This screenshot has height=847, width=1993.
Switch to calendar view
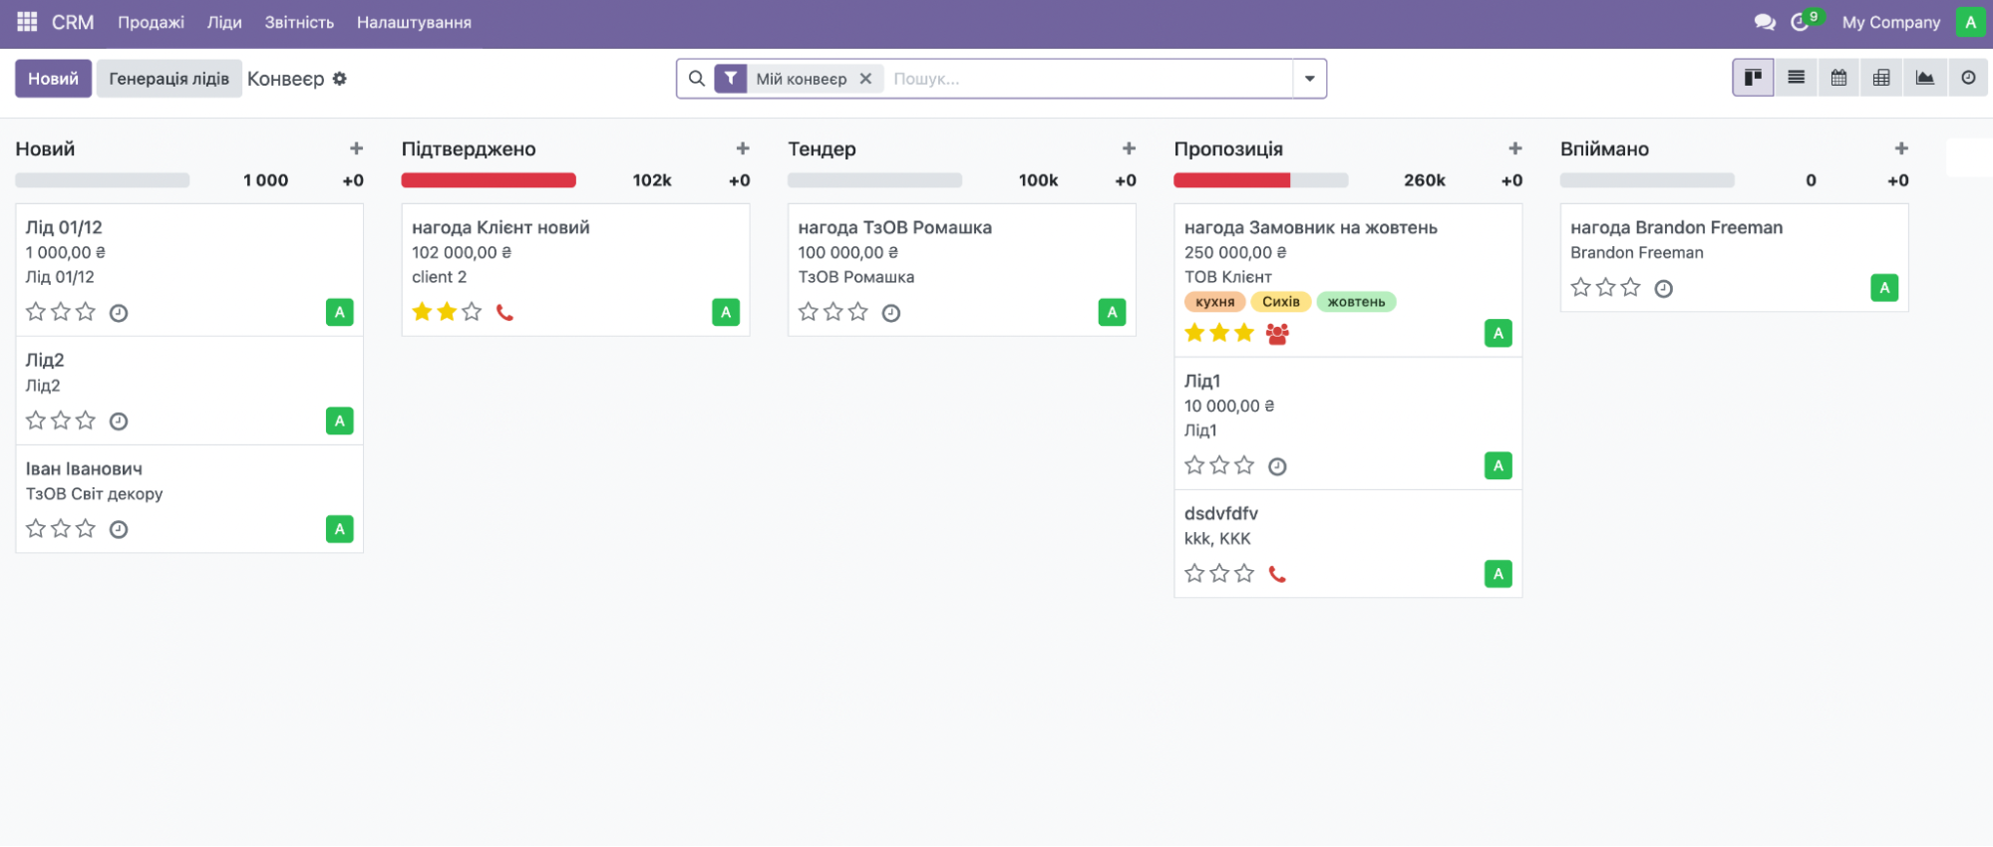pyautogui.click(x=1838, y=78)
